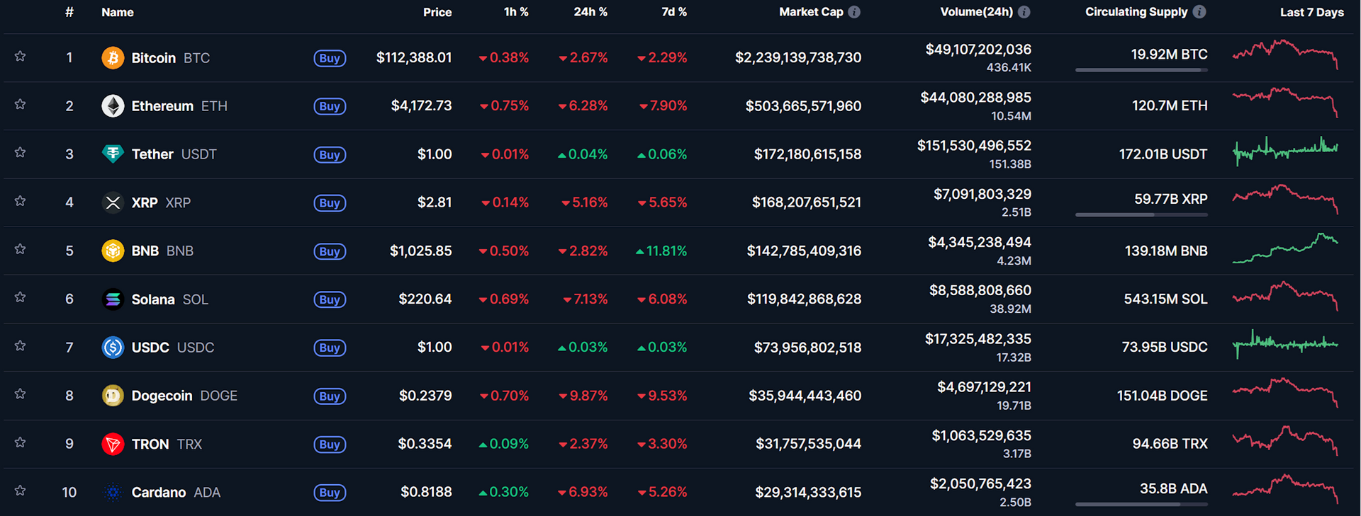Screen dimensions: 1361x516
Task: Star BNB to add to watchlist
Action: pos(21,249)
